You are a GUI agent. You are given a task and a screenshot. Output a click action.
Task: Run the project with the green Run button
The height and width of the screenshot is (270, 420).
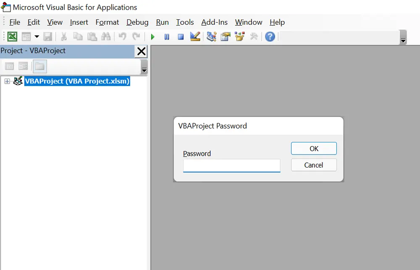pyautogui.click(x=152, y=37)
